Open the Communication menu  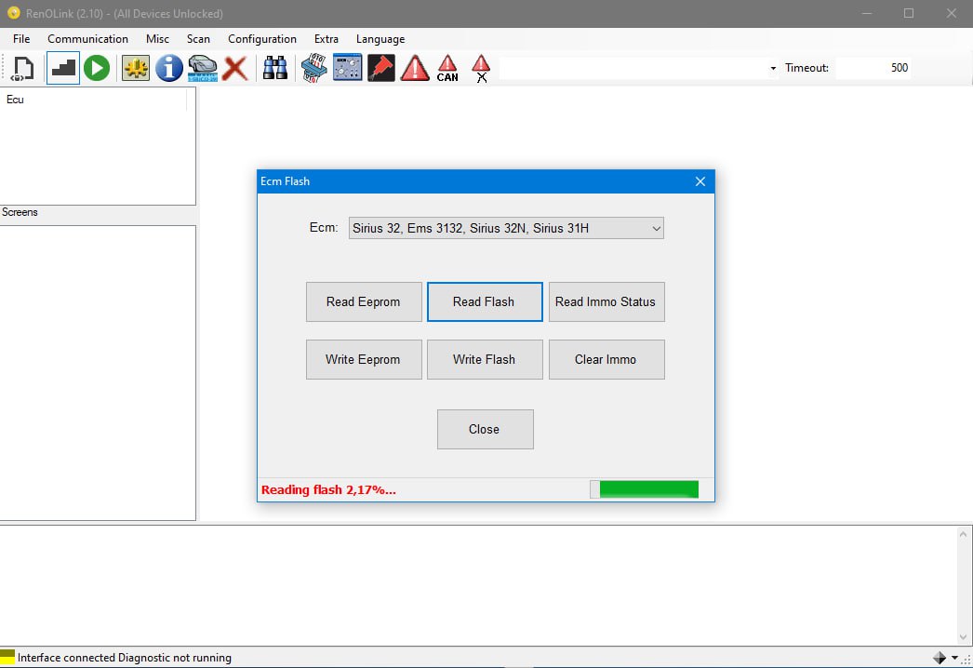(x=87, y=39)
